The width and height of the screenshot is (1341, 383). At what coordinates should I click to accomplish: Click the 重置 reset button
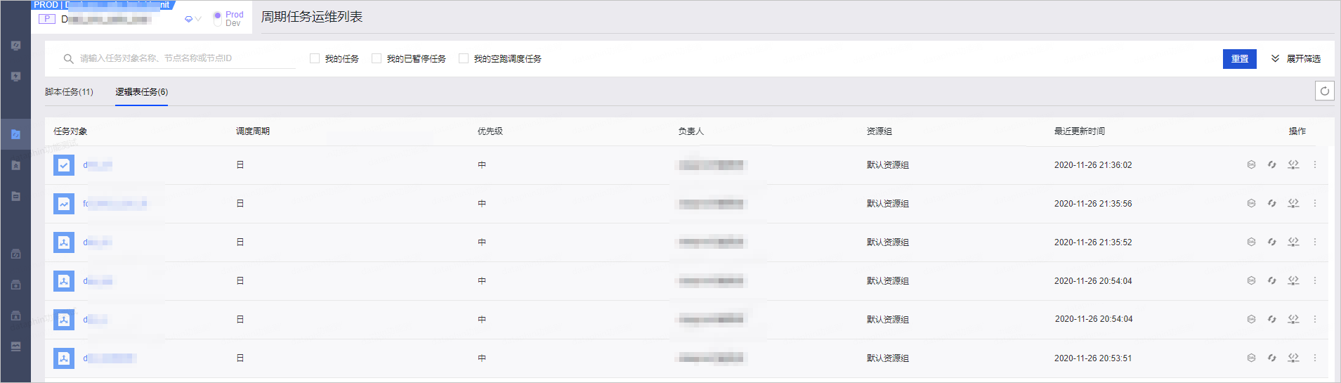pos(1240,59)
